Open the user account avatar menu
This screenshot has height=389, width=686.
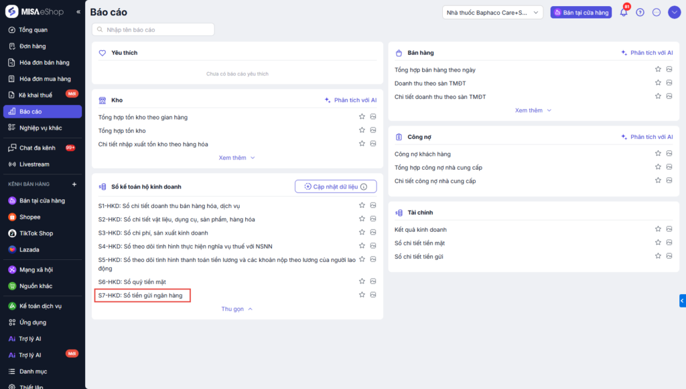(674, 12)
